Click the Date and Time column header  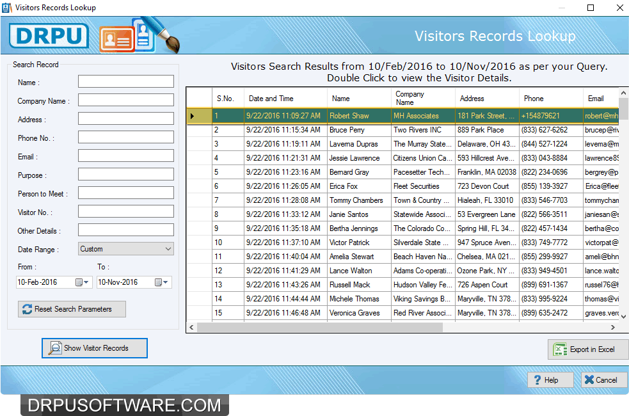click(x=285, y=98)
